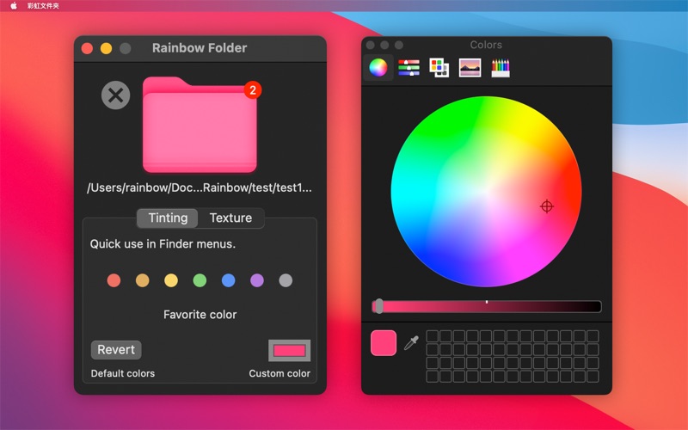Pick the red quick color dot
The width and height of the screenshot is (688, 430).
(114, 280)
